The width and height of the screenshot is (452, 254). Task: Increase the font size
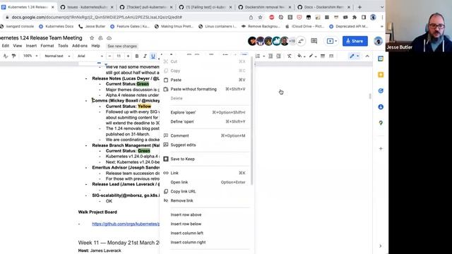[x=128, y=56]
